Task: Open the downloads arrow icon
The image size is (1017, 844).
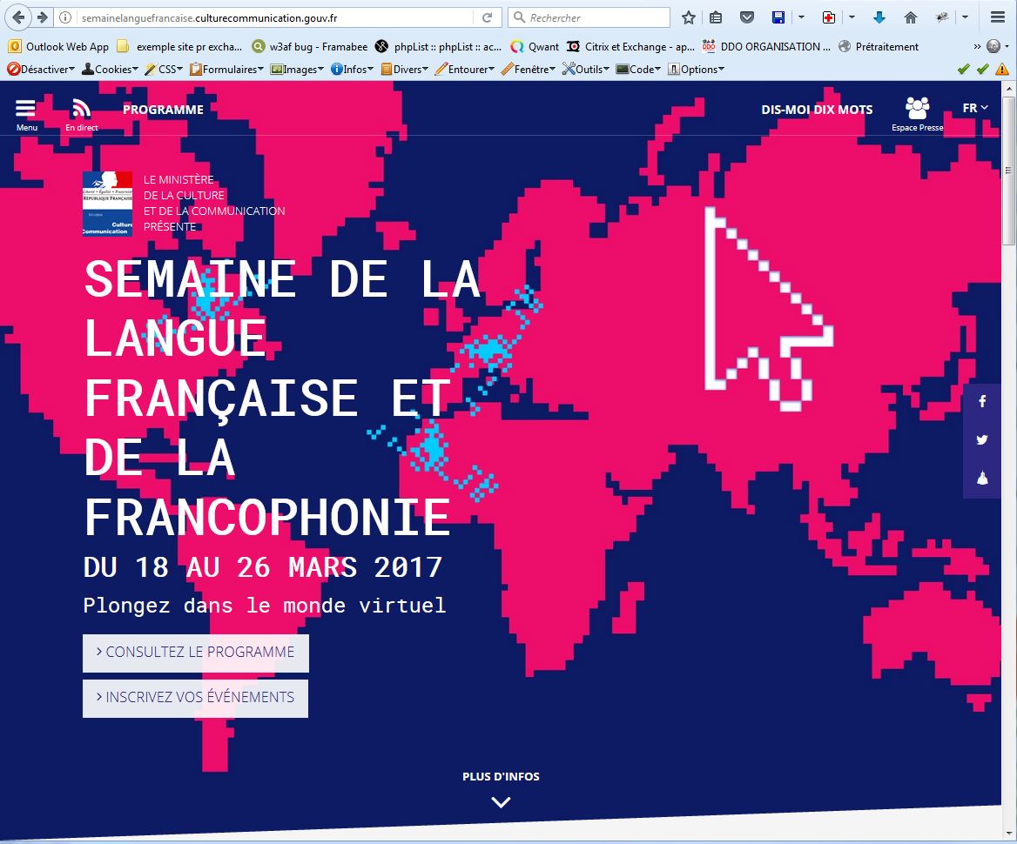Action: (x=879, y=17)
